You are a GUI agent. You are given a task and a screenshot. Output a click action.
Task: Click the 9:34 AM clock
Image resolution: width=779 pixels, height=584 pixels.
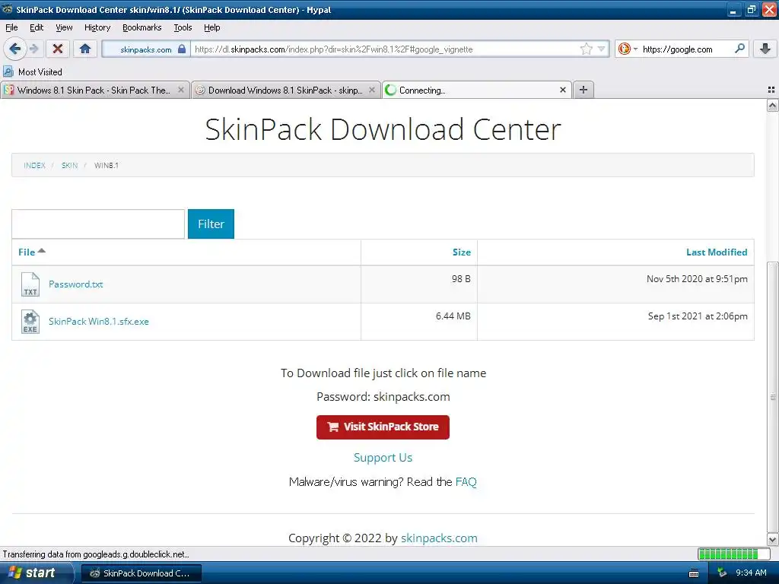point(751,573)
